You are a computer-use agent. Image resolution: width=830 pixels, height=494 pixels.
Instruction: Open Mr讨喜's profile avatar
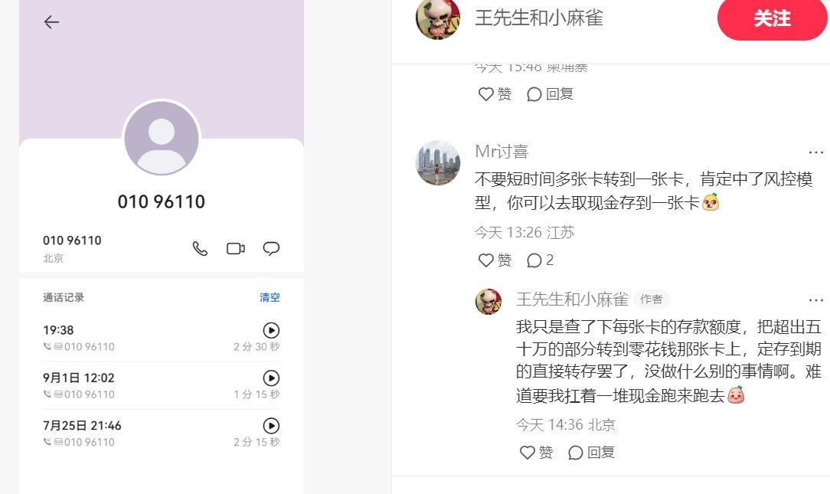click(438, 162)
